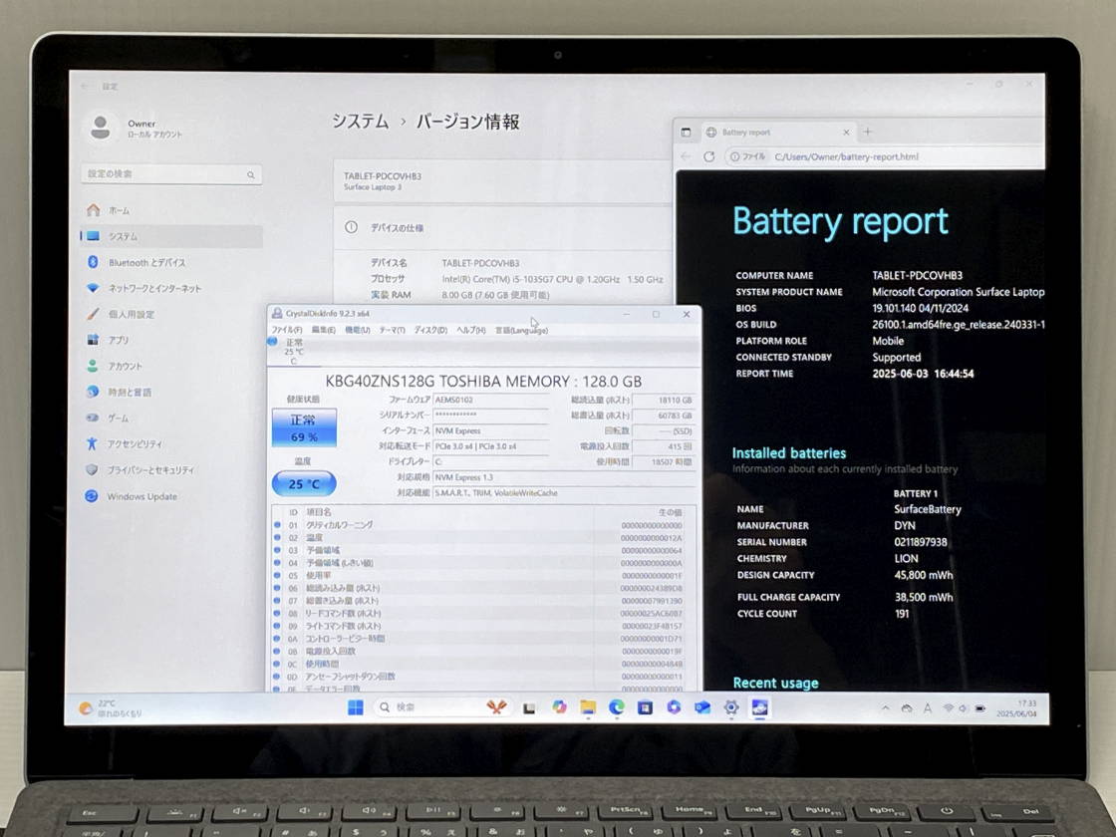Open Bluetooth とデバイス settings page
Screen dimensions: 1116x837
pyautogui.click(x=146, y=262)
